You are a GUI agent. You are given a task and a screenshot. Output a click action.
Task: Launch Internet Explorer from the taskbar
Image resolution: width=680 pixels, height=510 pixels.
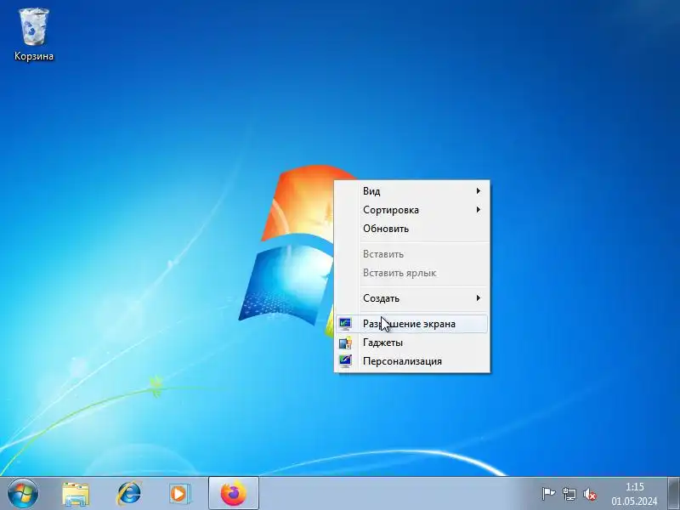pos(129,494)
